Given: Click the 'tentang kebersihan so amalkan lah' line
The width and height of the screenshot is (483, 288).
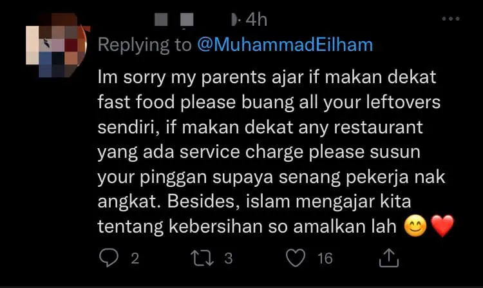Looking at the screenshot, I should coord(247,226).
